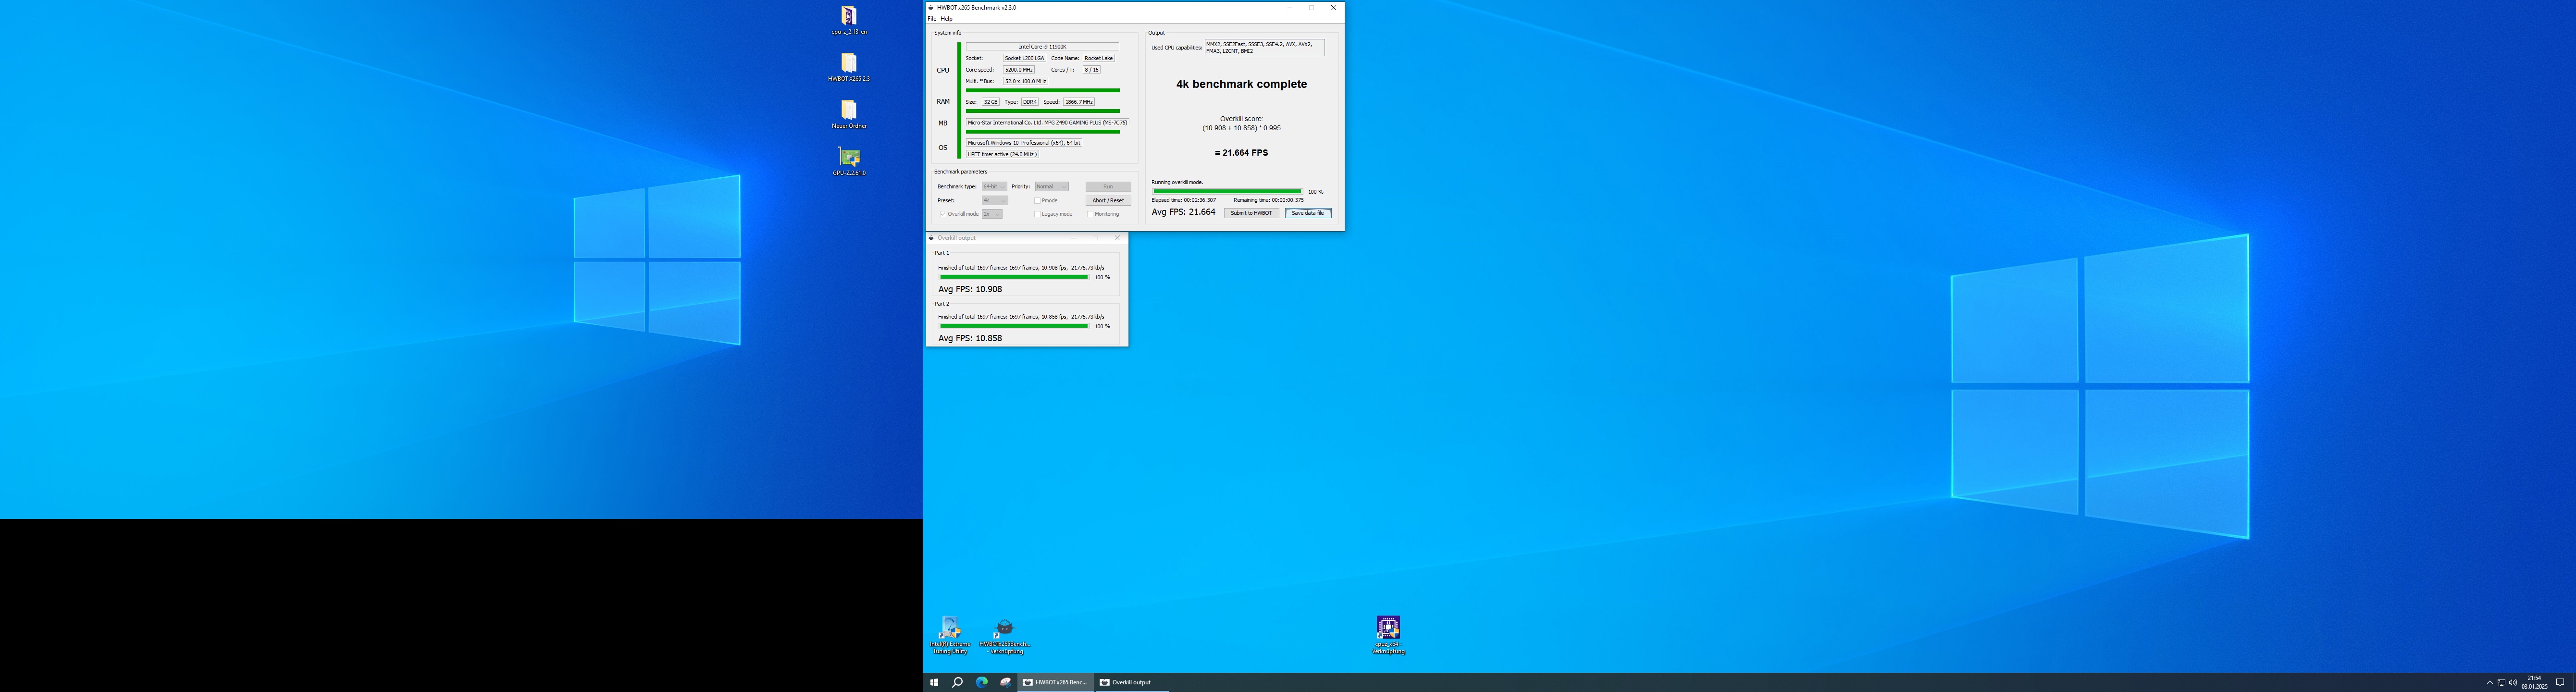Click the Used CPU capabilities text box

(1264, 47)
